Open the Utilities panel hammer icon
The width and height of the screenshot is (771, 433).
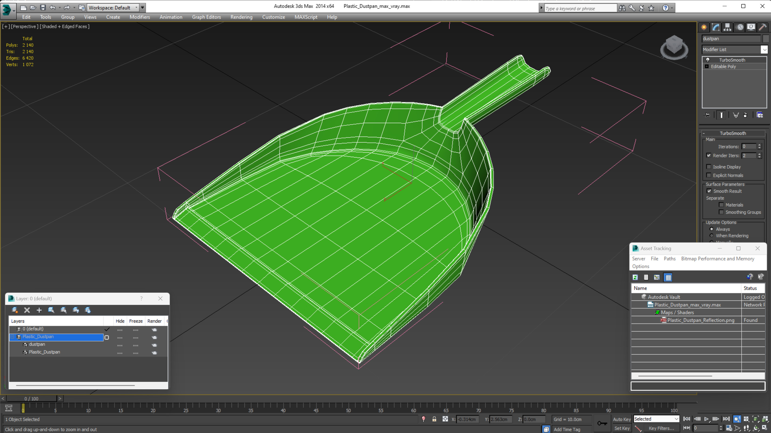pyautogui.click(x=763, y=27)
